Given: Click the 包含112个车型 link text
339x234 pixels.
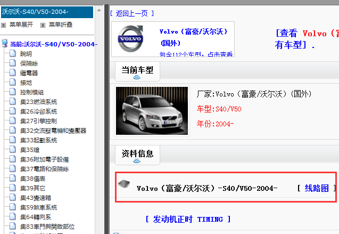Looking at the screenshot, I should 196,54.
